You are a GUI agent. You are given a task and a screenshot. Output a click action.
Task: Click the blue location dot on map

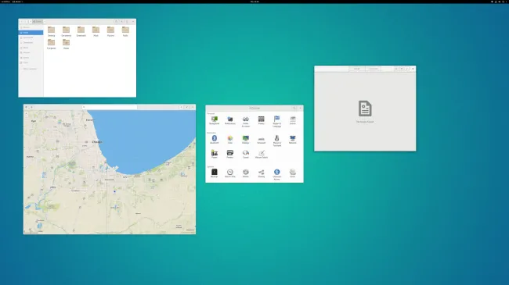click(114, 191)
